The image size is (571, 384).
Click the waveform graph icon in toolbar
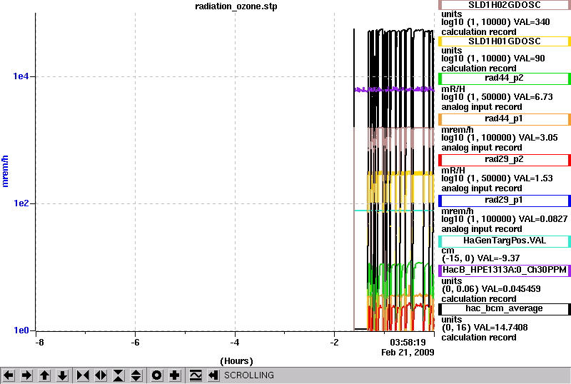click(196, 375)
